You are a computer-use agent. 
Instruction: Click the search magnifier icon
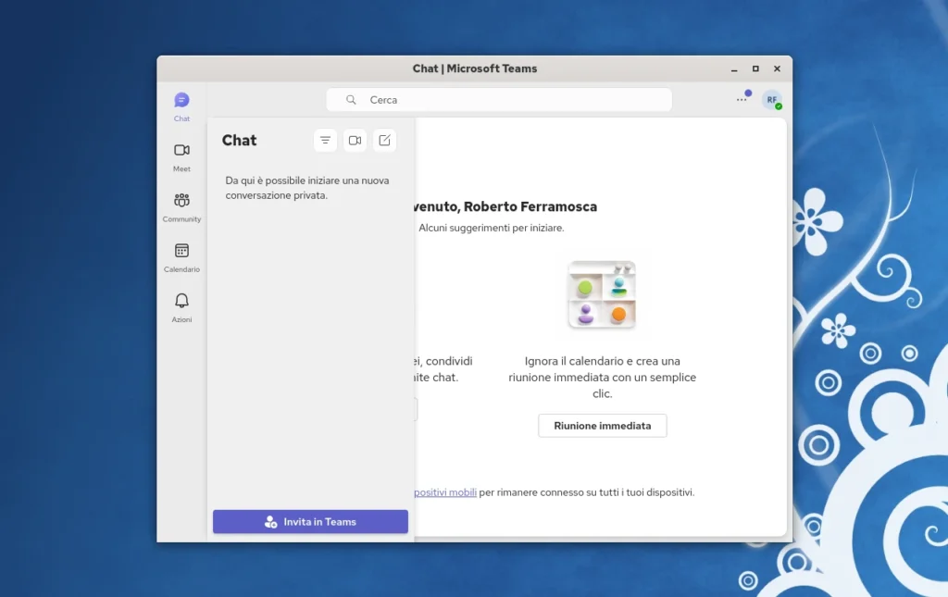(350, 99)
